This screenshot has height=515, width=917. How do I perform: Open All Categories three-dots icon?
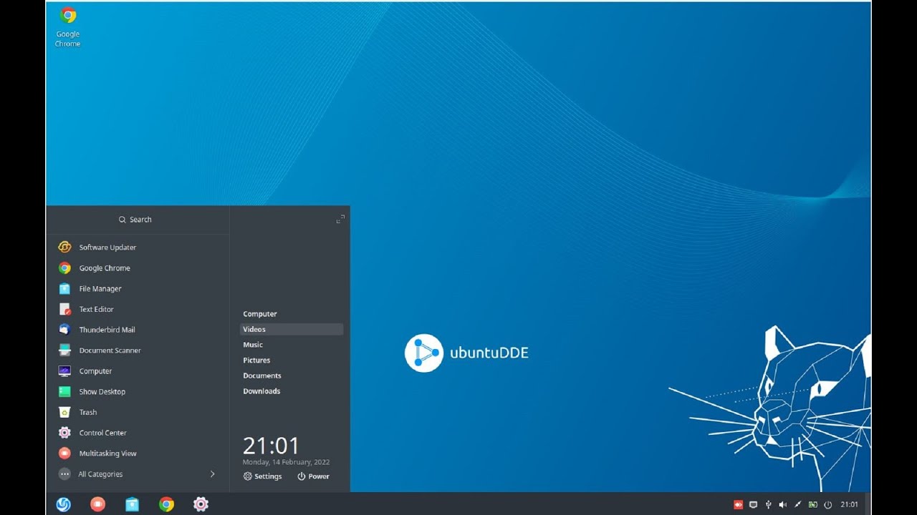(x=64, y=474)
